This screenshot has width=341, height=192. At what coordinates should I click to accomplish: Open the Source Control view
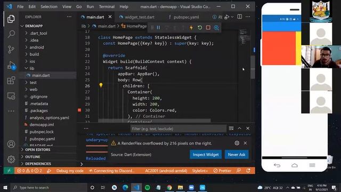point(11,50)
